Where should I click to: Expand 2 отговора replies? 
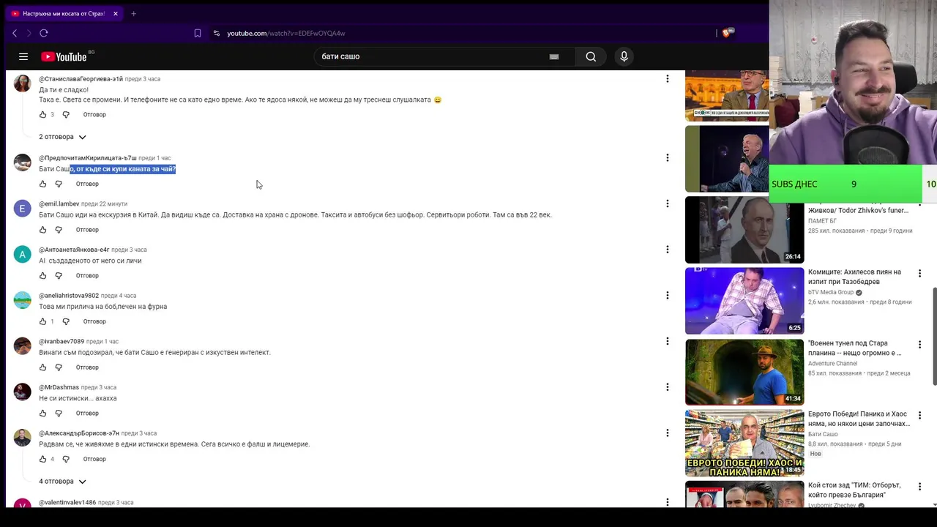[63, 137]
